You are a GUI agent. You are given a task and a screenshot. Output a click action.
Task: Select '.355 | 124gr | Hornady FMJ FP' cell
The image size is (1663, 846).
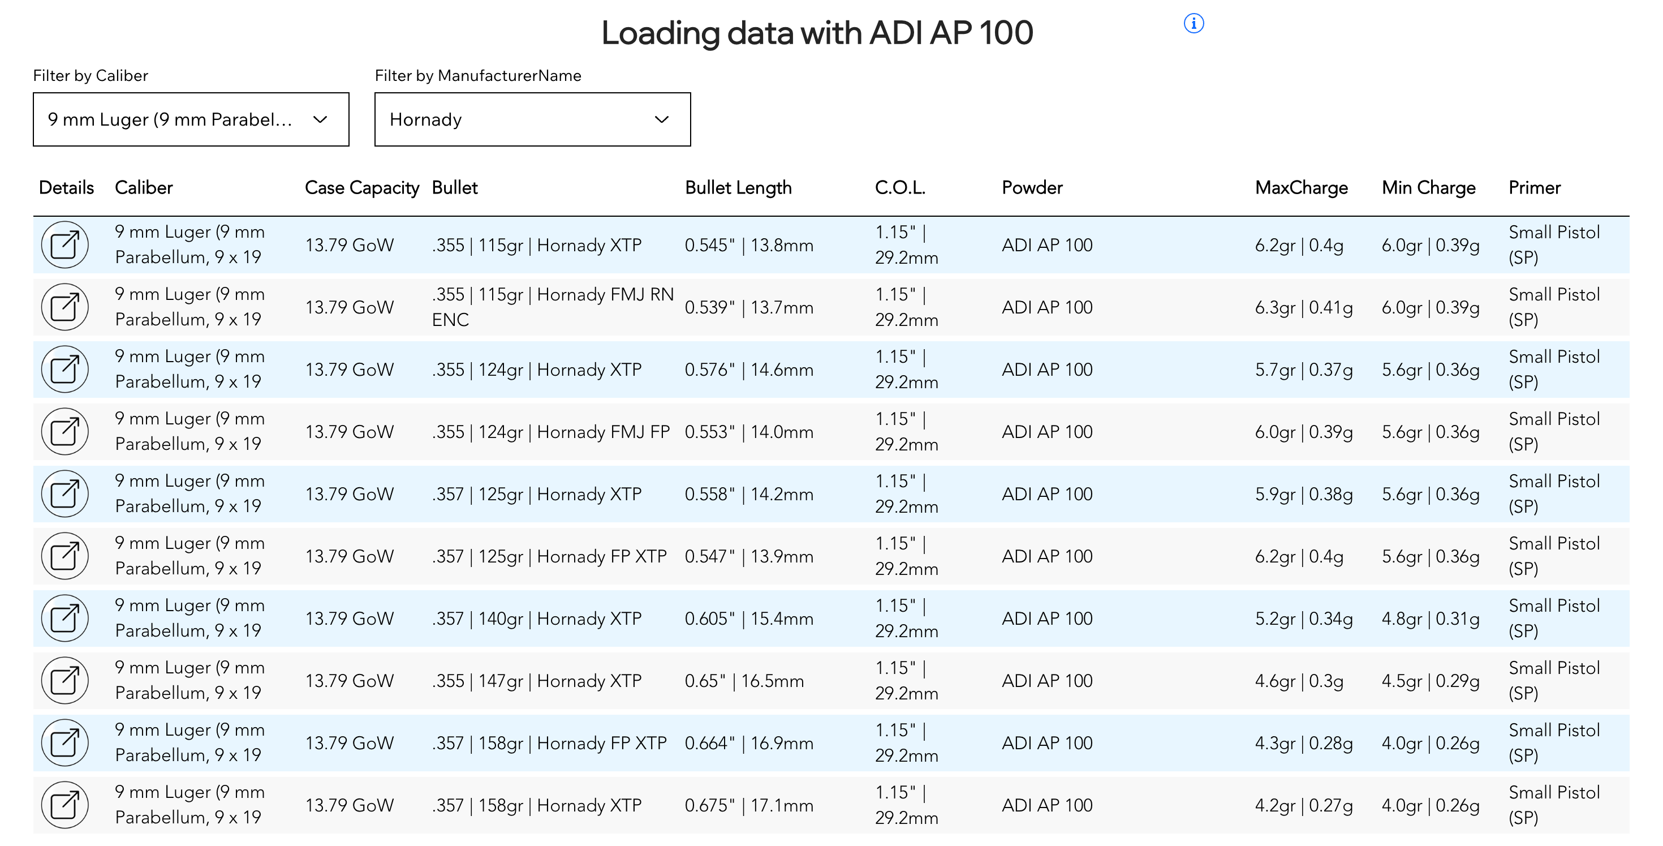pyautogui.click(x=551, y=432)
